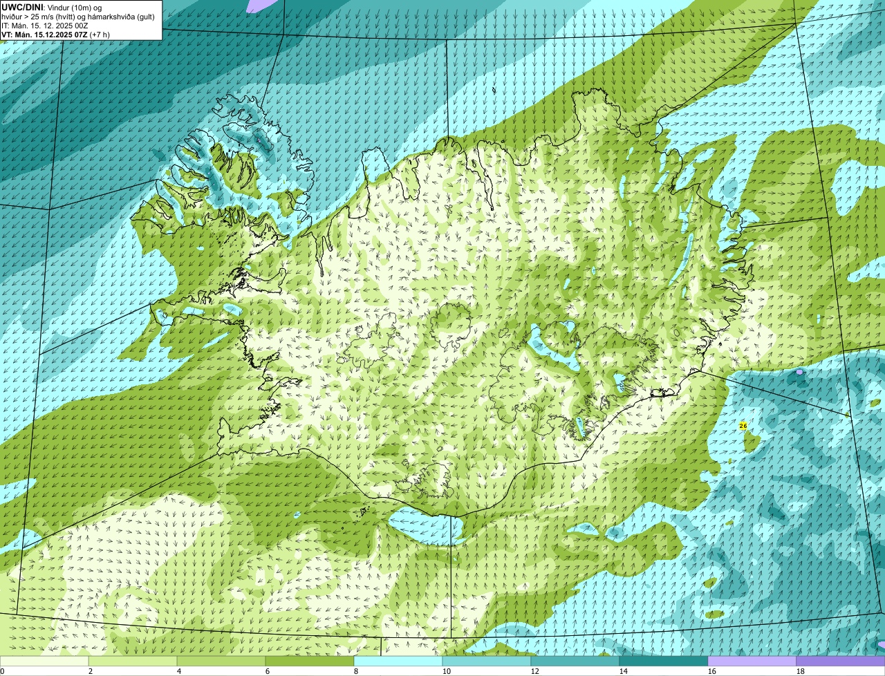This screenshot has height=676, width=885.
Task: Click the 'IT: Mán. 15. 12. 2025 00Z' line
Action: (45, 26)
